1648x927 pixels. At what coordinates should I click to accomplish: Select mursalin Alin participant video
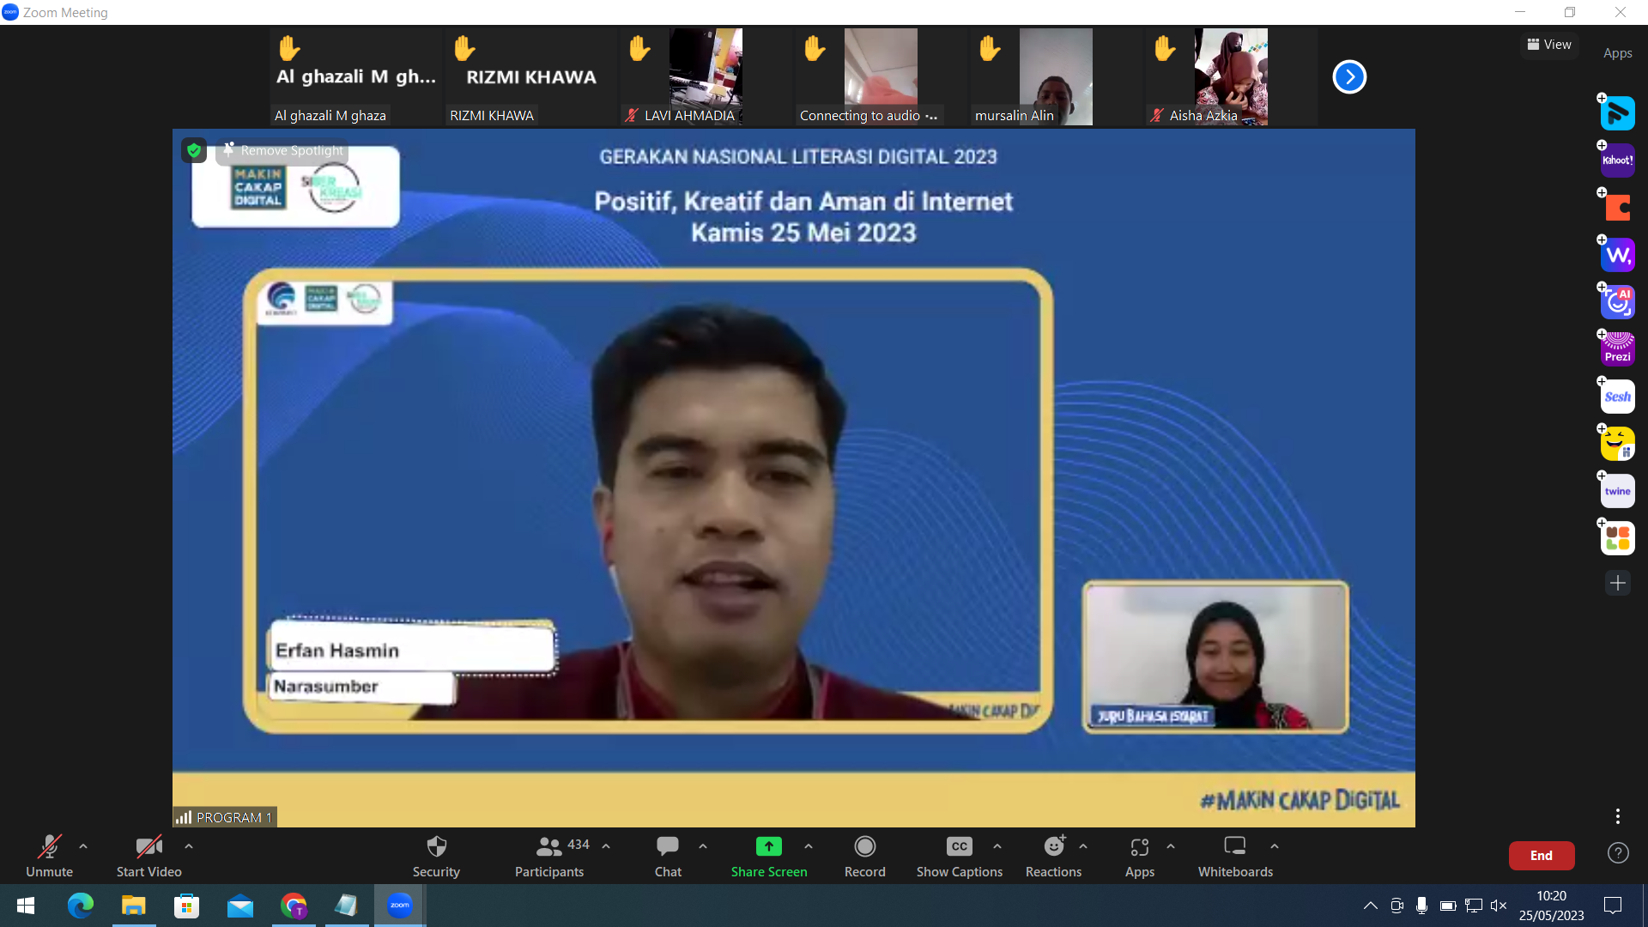pyautogui.click(x=1057, y=77)
